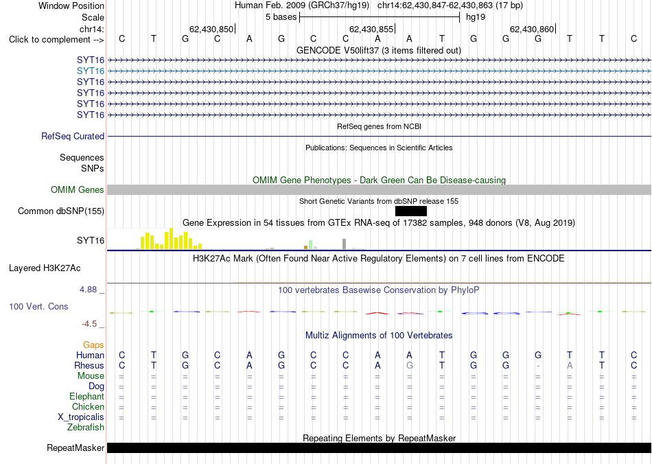Click the 'Elephant' species label
652x464 pixels.
pyautogui.click(x=86, y=397)
